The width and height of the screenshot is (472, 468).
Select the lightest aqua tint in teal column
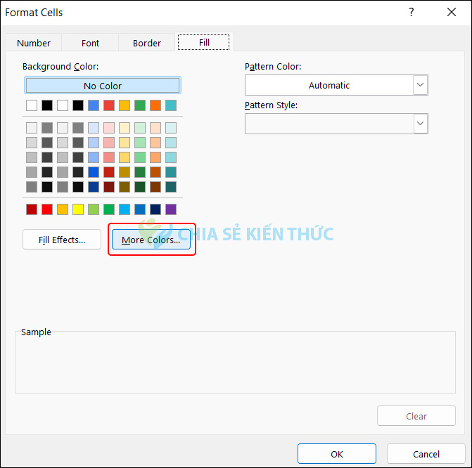(171, 128)
